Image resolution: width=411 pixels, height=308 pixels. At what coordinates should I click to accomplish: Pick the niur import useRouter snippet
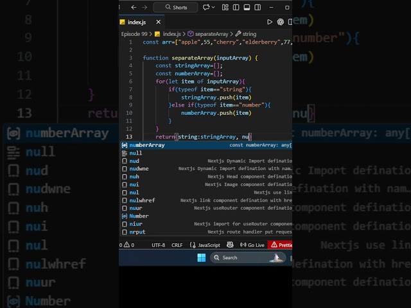(x=206, y=224)
